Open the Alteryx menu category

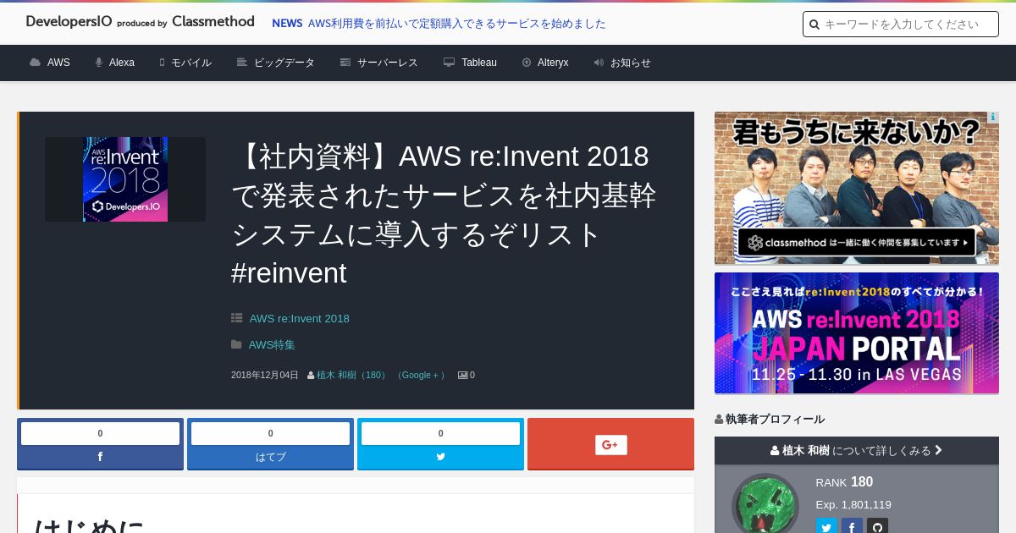coord(544,63)
